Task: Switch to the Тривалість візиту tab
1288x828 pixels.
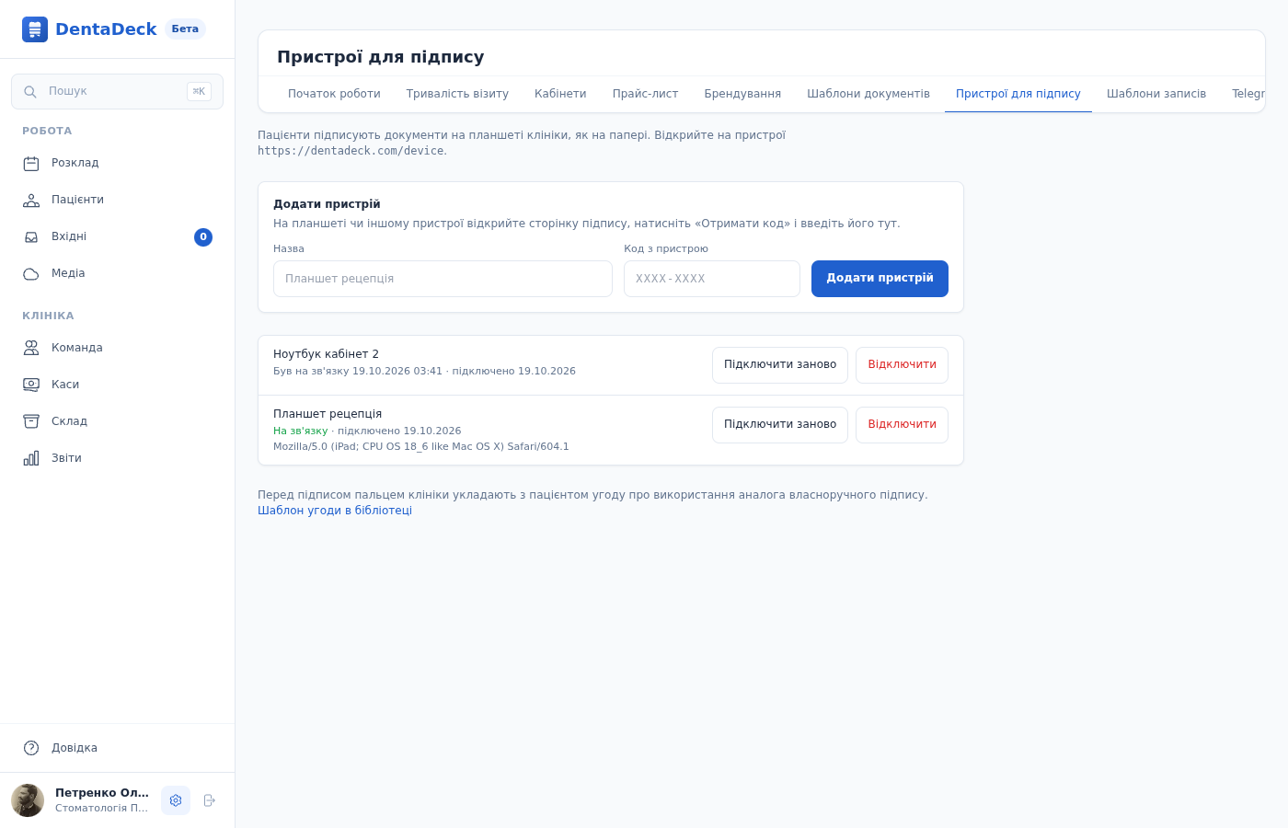Action: coord(457,94)
